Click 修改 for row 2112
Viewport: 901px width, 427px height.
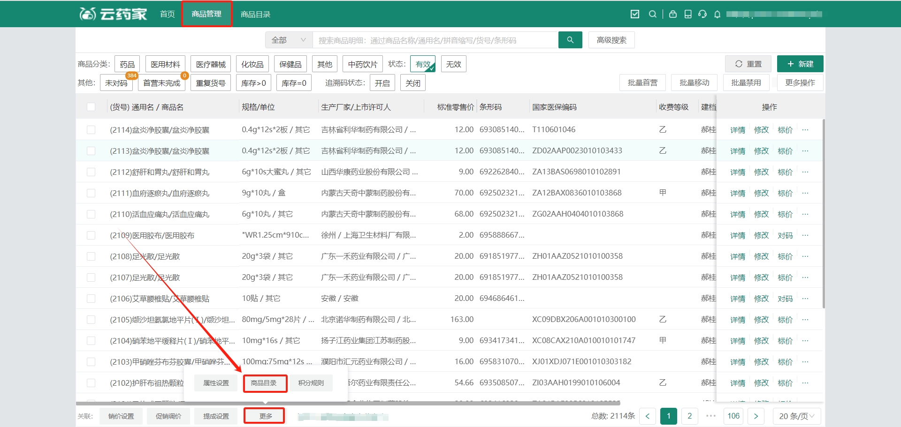[x=761, y=172]
